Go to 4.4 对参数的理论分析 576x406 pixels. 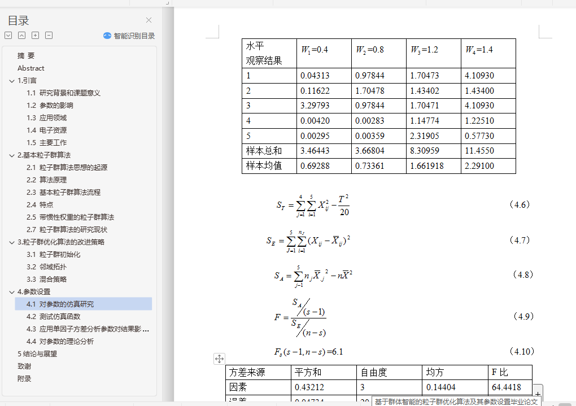[x=60, y=342]
